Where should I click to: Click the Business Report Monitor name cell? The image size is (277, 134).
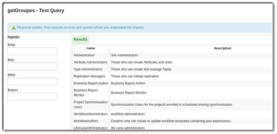[x=86, y=93]
